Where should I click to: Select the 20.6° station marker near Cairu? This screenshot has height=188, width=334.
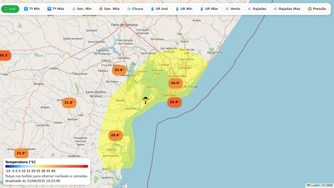(115, 135)
